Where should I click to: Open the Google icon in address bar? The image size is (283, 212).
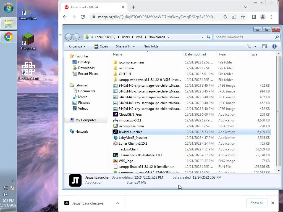coord(225,17)
